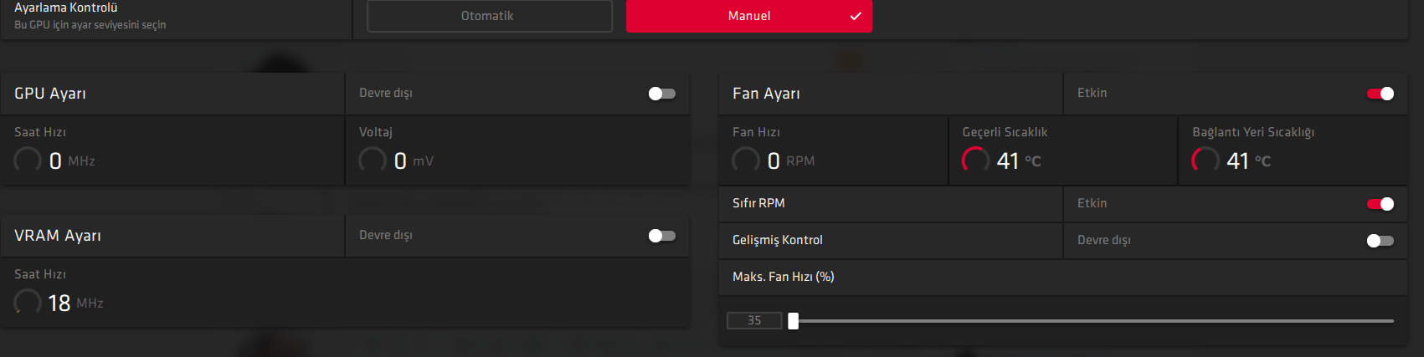Click the Maks. Fan Hızı slider handle
The height and width of the screenshot is (357, 1424).
point(794,320)
